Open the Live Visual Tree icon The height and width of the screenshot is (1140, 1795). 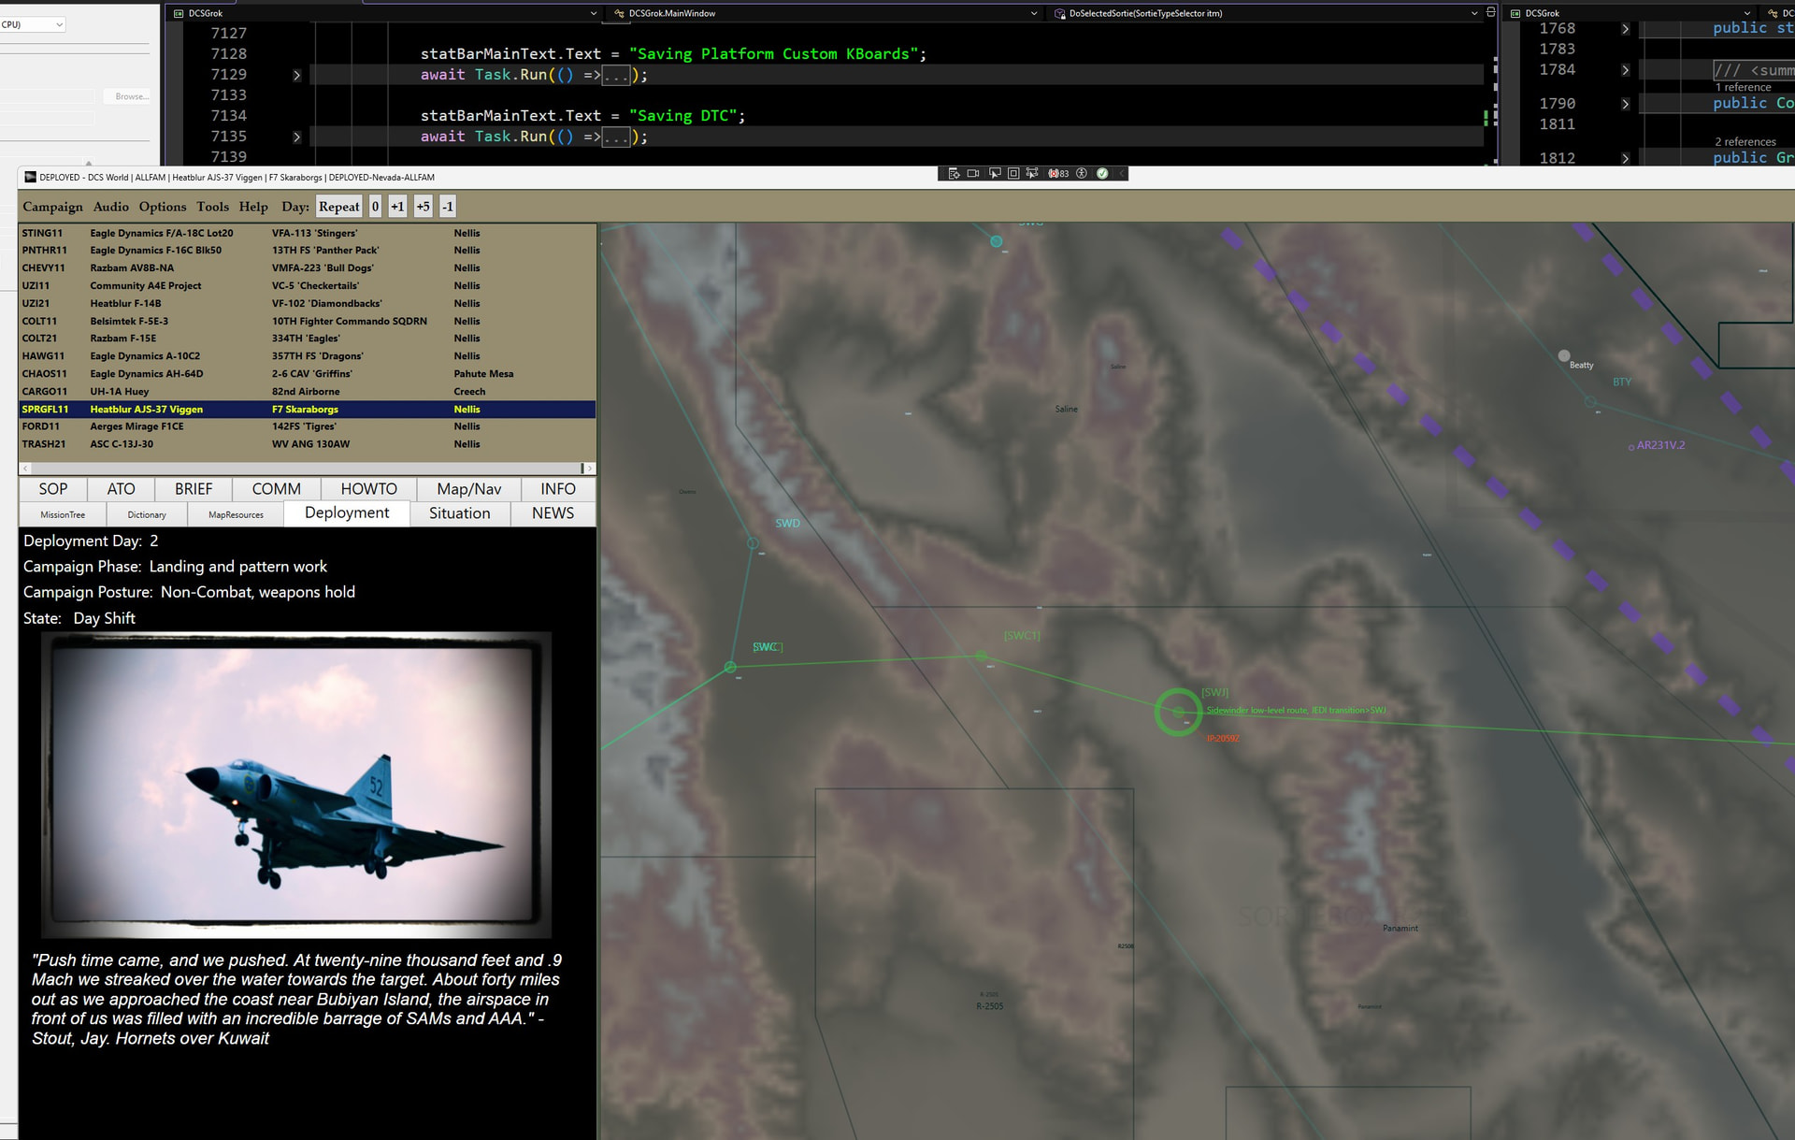(953, 174)
